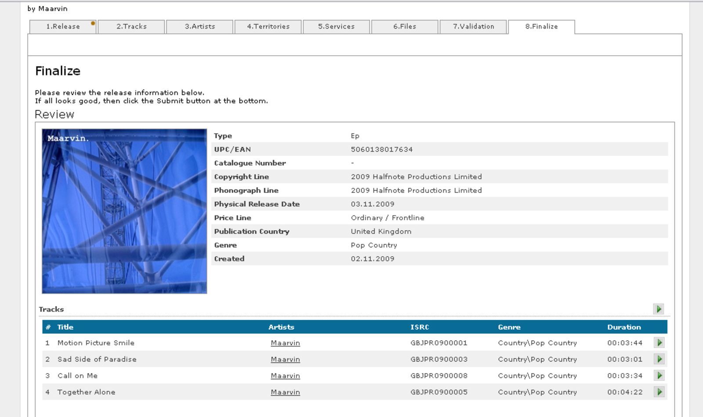
Task: Click the duration 00:04:22
Action: (625, 392)
